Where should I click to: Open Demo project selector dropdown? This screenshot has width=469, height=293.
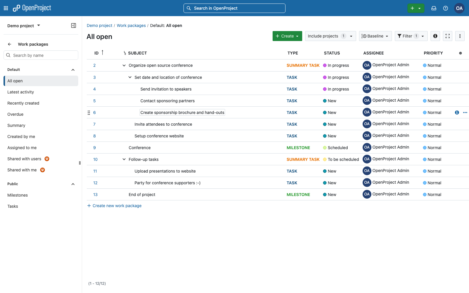click(x=24, y=26)
